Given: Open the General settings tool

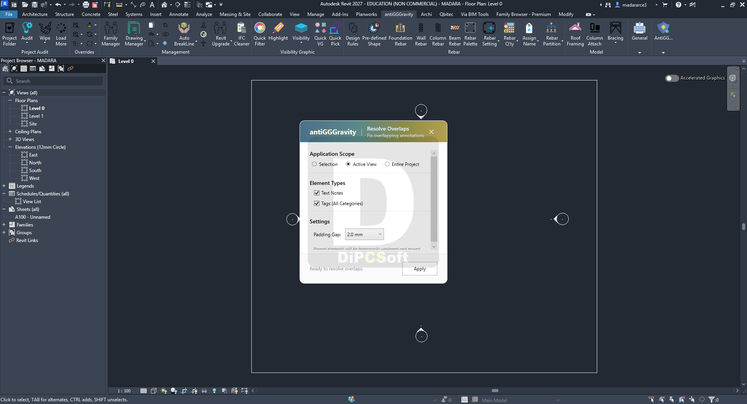Looking at the screenshot, I should click(640, 32).
